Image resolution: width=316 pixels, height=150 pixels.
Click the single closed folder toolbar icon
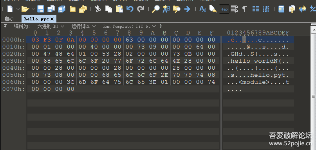[x=72, y=9]
